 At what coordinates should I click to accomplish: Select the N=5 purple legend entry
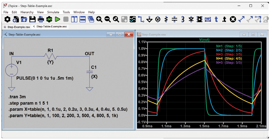[x=229, y=63]
